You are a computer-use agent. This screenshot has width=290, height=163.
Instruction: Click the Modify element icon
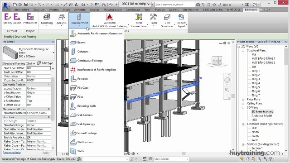pyautogui.click(x=7, y=19)
